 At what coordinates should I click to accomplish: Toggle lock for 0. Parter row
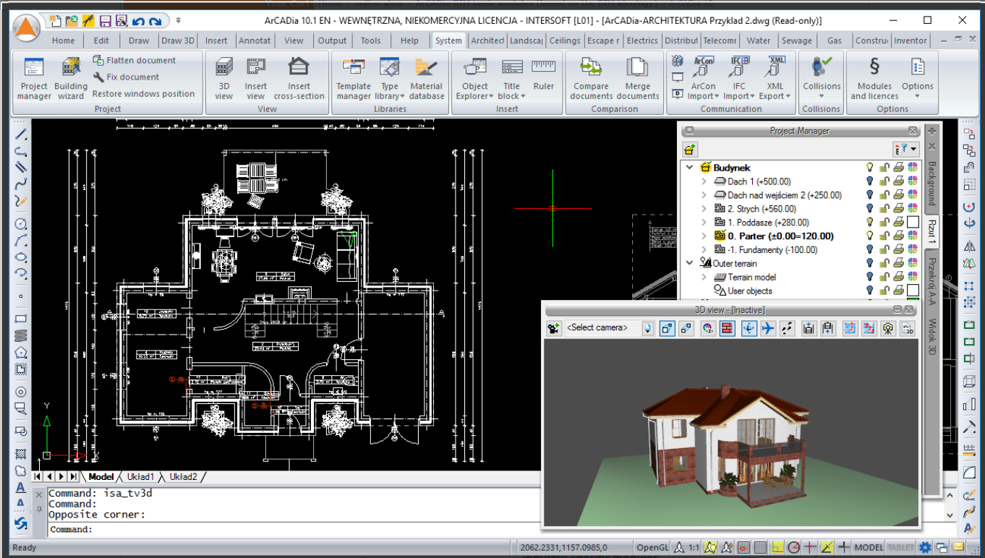[x=884, y=236]
